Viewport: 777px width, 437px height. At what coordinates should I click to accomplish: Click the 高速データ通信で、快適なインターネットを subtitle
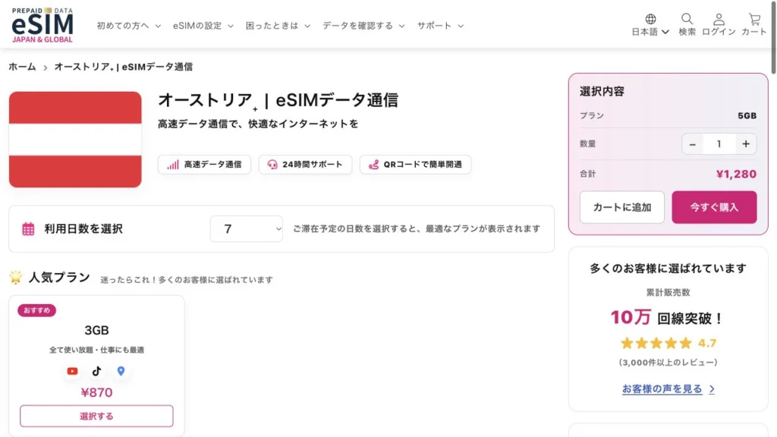click(x=258, y=124)
